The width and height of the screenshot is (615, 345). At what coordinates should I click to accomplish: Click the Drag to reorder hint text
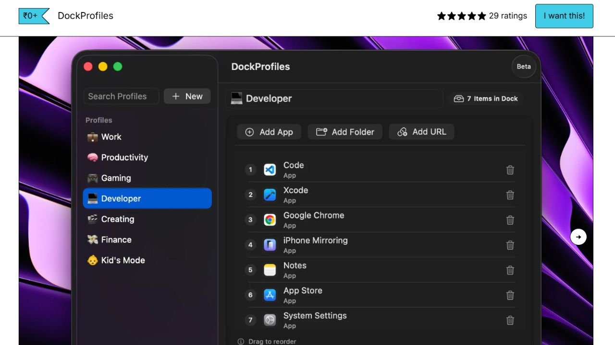pos(272,342)
